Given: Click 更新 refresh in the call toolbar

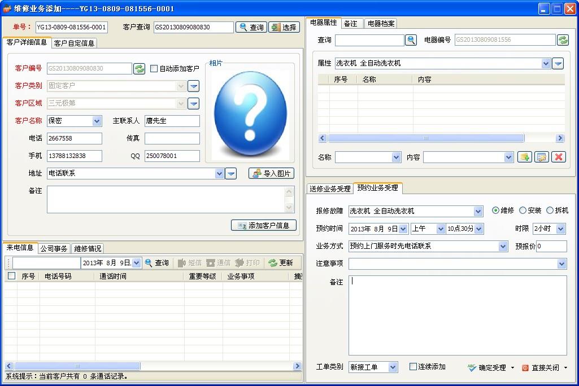Looking at the screenshot, I should coord(281,263).
